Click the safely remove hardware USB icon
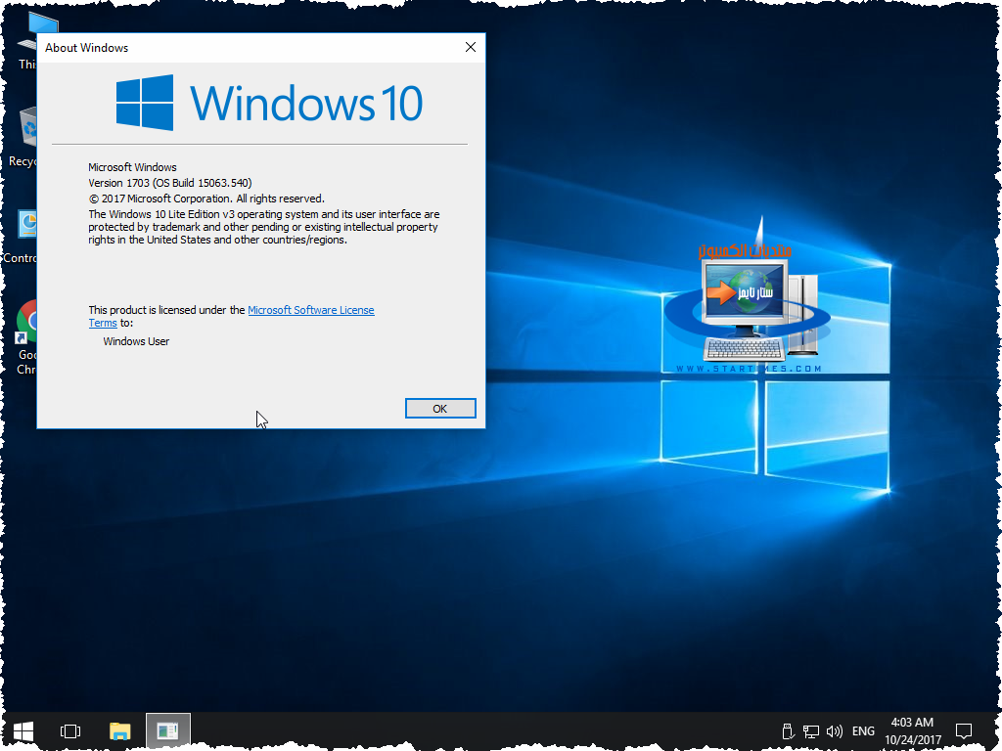 click(788, 731)
